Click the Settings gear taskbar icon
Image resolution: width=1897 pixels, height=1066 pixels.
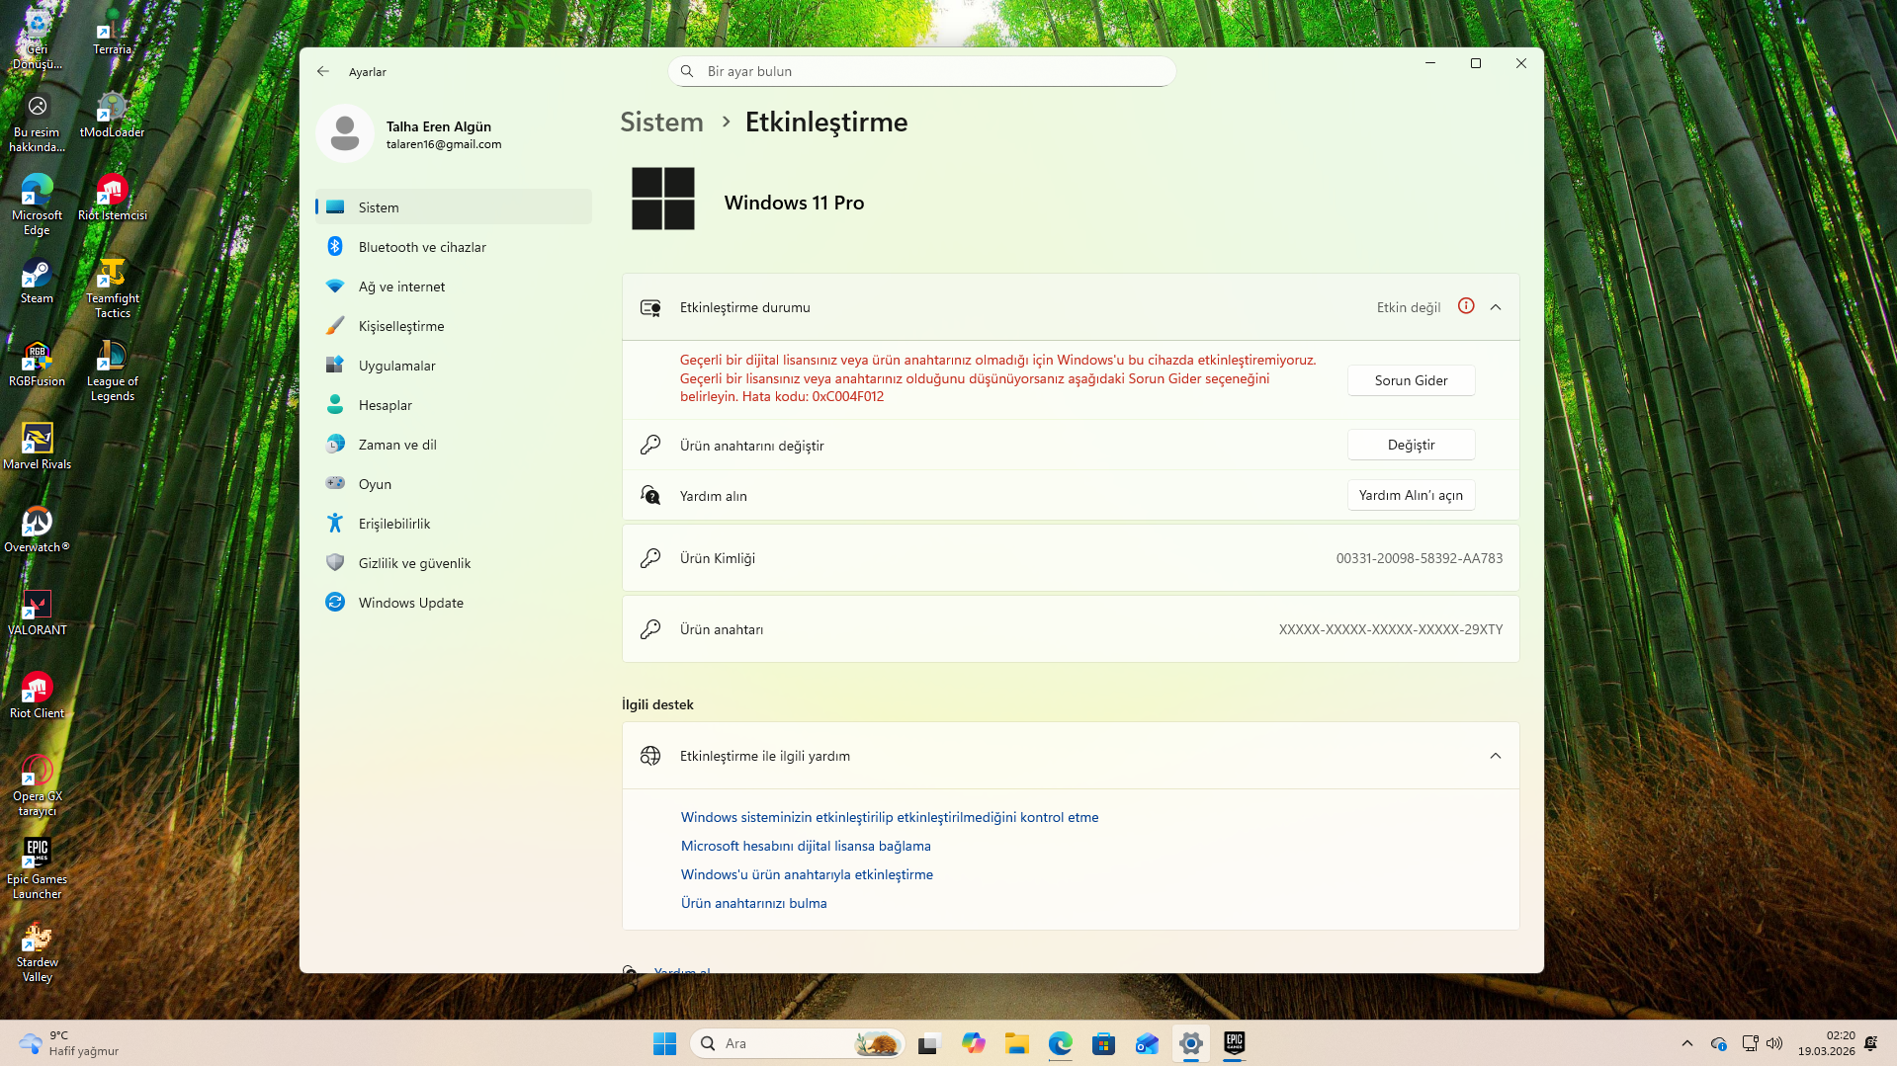(1190, 1043)
